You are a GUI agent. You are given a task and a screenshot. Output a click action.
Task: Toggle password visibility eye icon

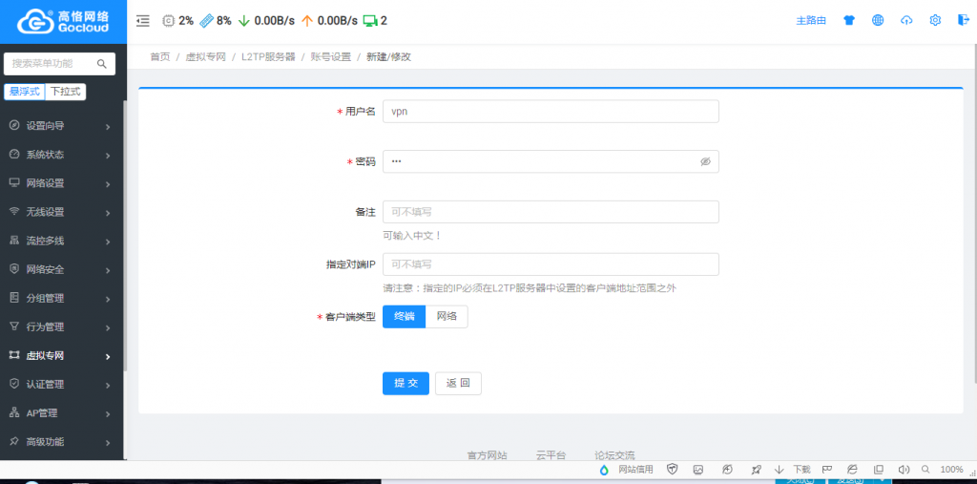click(x=705, y=161)
